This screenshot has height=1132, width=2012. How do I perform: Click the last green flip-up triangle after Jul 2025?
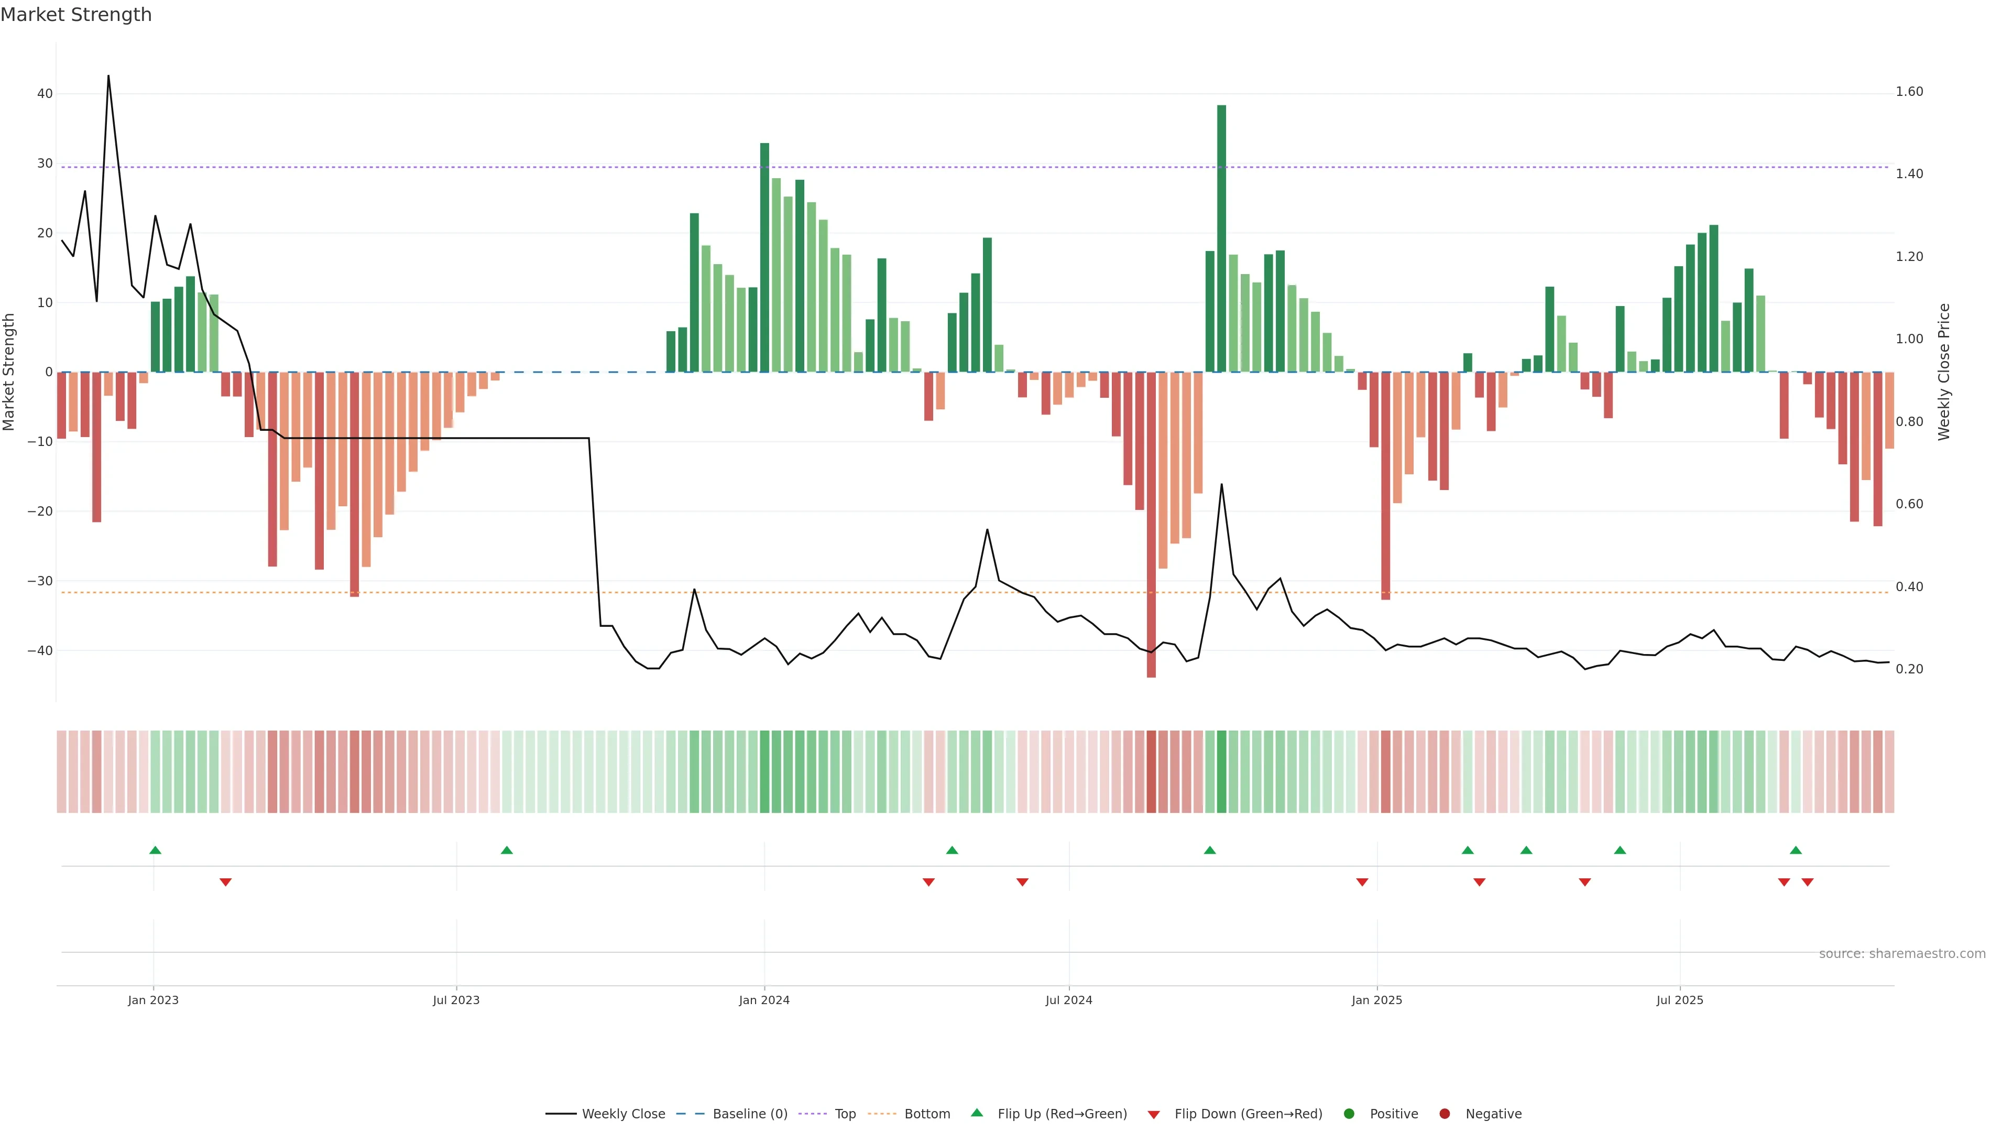1796,850
